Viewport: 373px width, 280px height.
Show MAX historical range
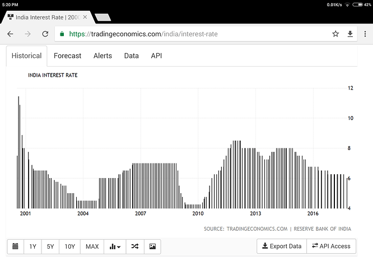click(x=92, y=246)
